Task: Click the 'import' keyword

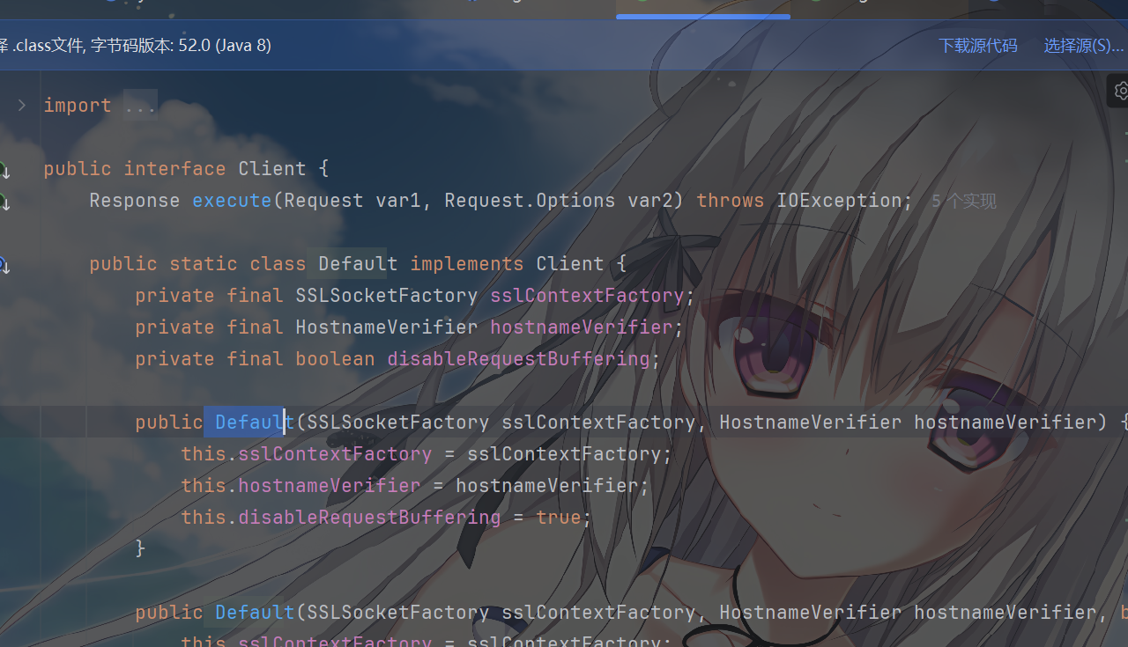Action: point(78,106)
